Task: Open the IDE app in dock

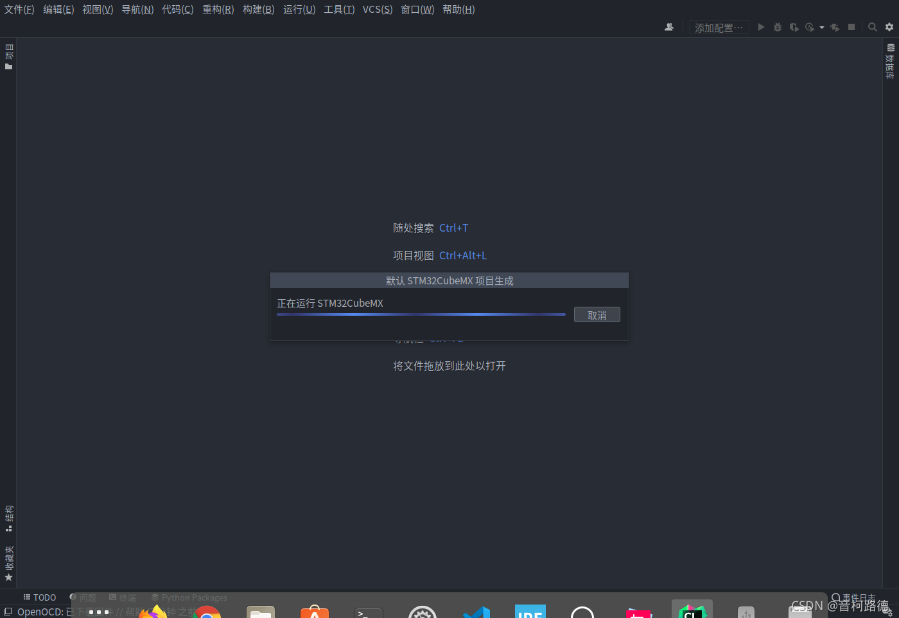Action: pos(530,611)
